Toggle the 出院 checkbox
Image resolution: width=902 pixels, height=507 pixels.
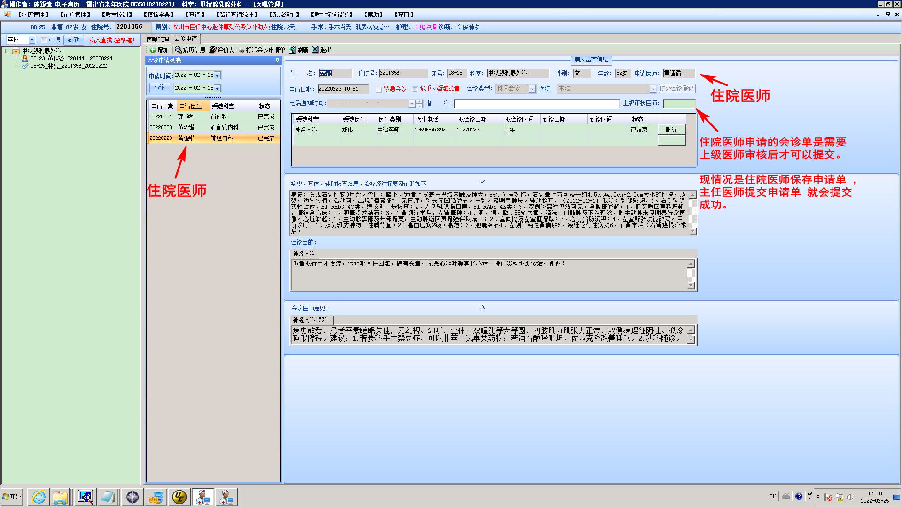point(44,40)
